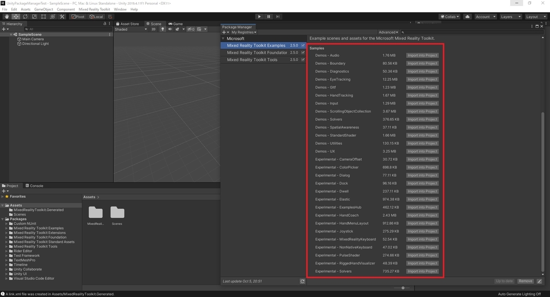Toggle 2D view in Scene

pos(154,29)
